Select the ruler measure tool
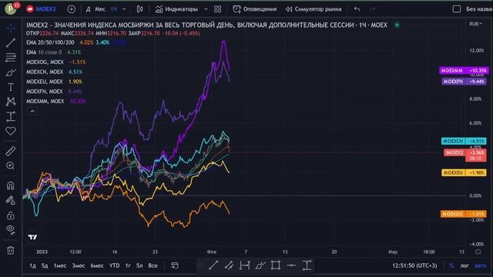This screenshot has width=493, height=277. [x=11, y=151]
